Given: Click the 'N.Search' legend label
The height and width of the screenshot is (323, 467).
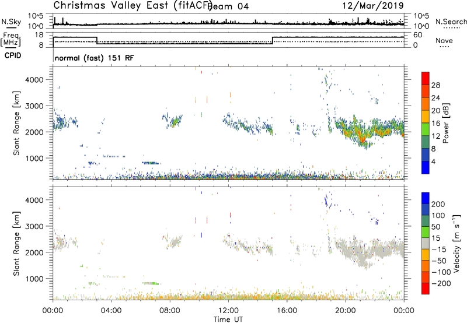Looking at the screenshot, I should pyautogui.click(x=451, y=22).
